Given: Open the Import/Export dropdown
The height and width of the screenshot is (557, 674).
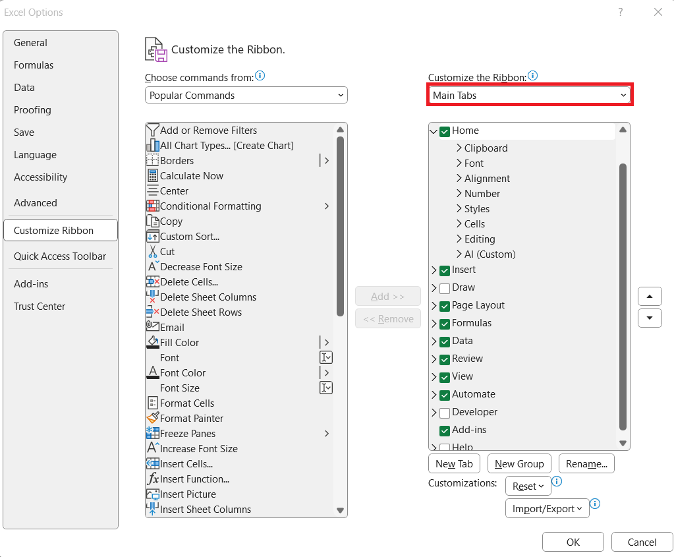Looking at the screenshot, I should point(548,508).
